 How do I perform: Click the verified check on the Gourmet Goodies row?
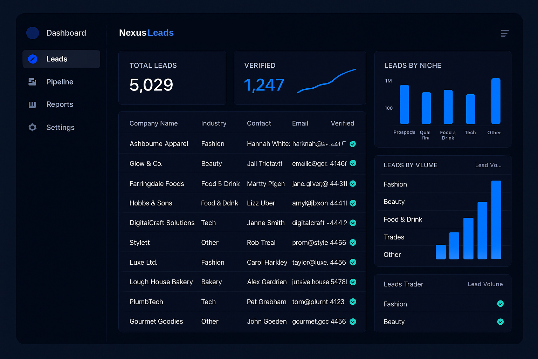point(352,321)
